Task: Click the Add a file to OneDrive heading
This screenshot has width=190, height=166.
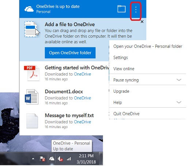Action: coord(70,24)
